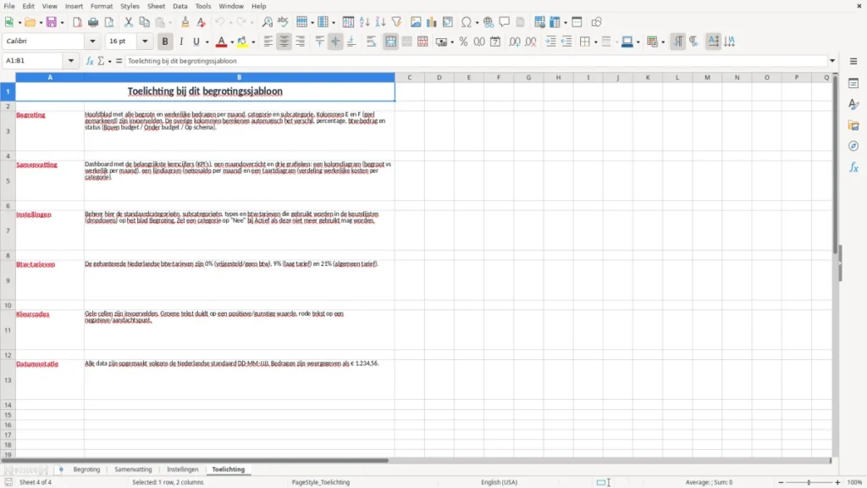Apply the red font color swatch
This screenshot has height=488, width=867.
pyautogui.click(x=221, y=42)
